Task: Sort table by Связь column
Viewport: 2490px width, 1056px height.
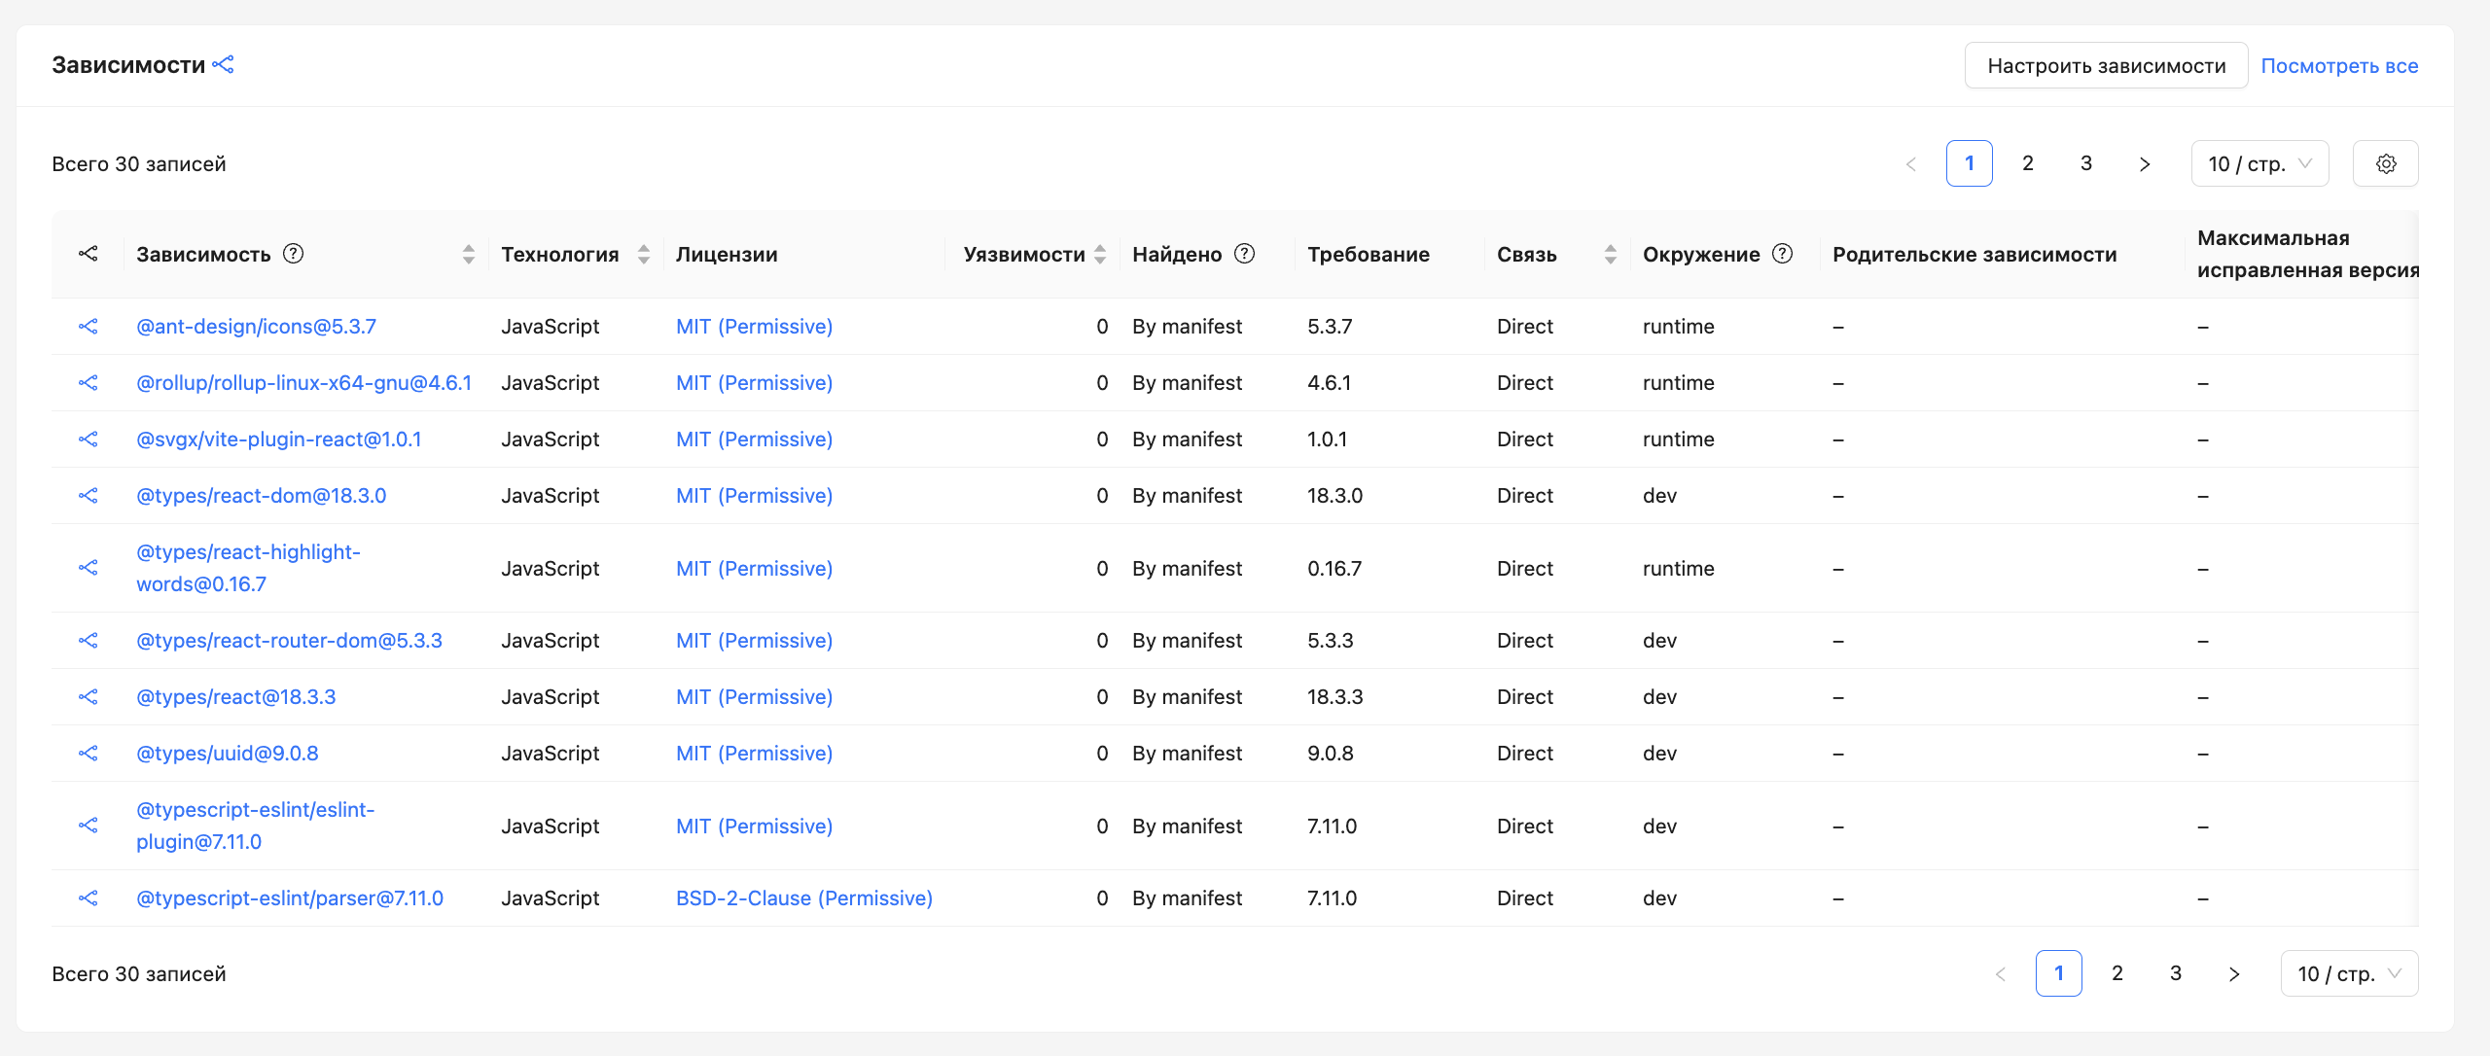Action: coord(1611,254)
